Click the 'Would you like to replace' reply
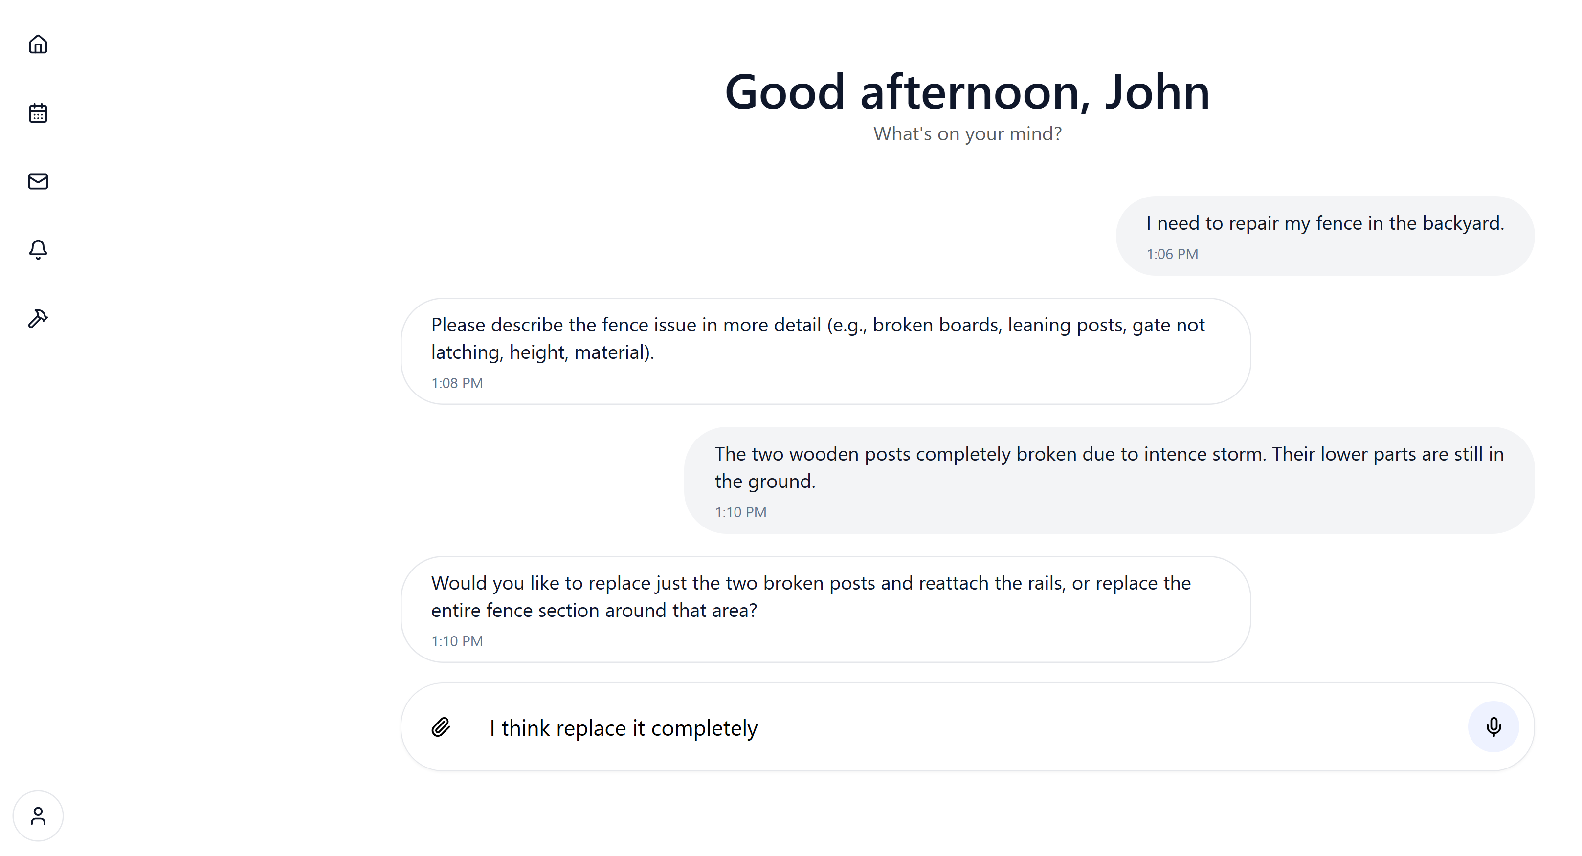The image size is (1582, 856). (811, 596)
